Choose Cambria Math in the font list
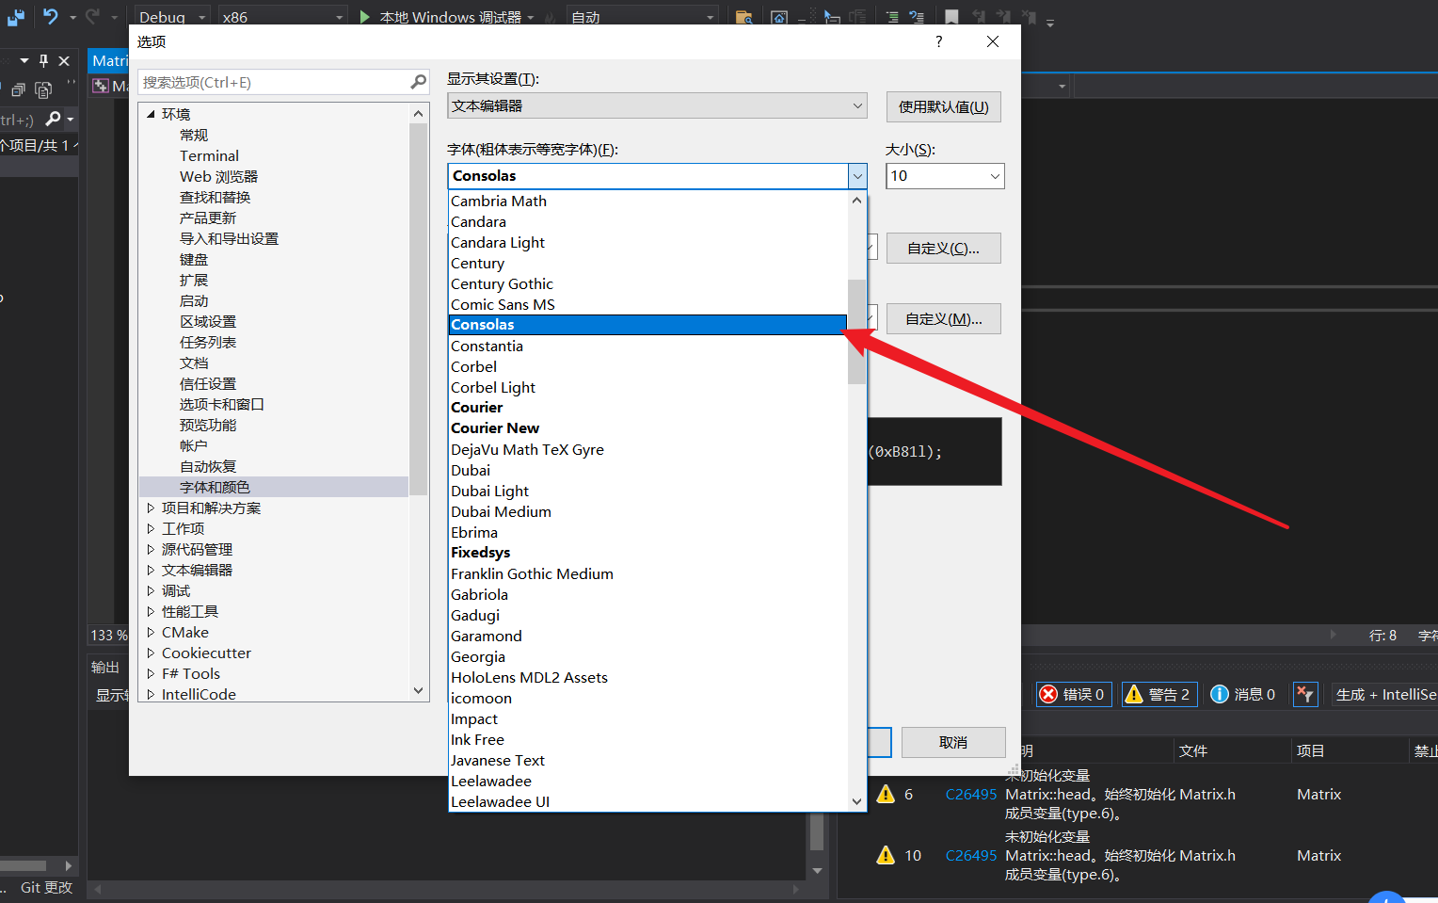This screenshot has height=903, width=1438. 647,201
